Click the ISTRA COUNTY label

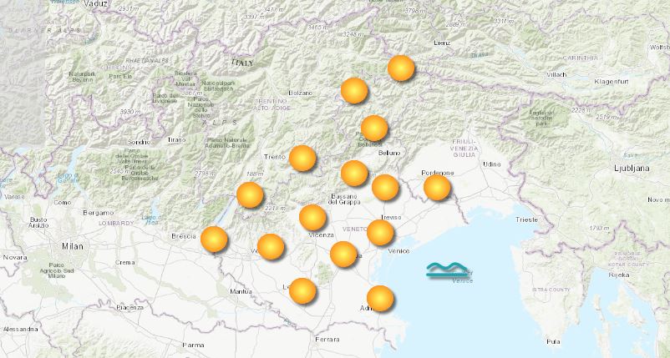(551, 290)
